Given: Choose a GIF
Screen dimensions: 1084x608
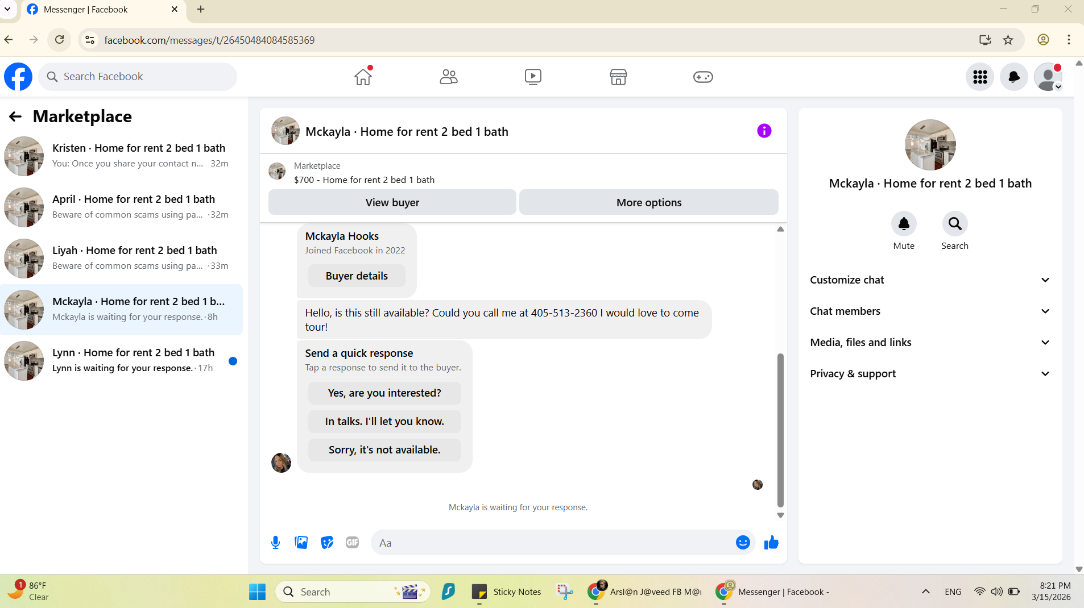Looking at the screenshot, I should pyautogui.click(x=353, y=543).
